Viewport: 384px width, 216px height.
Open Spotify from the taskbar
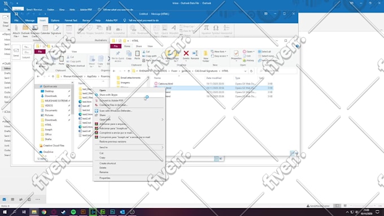point(73,212)
